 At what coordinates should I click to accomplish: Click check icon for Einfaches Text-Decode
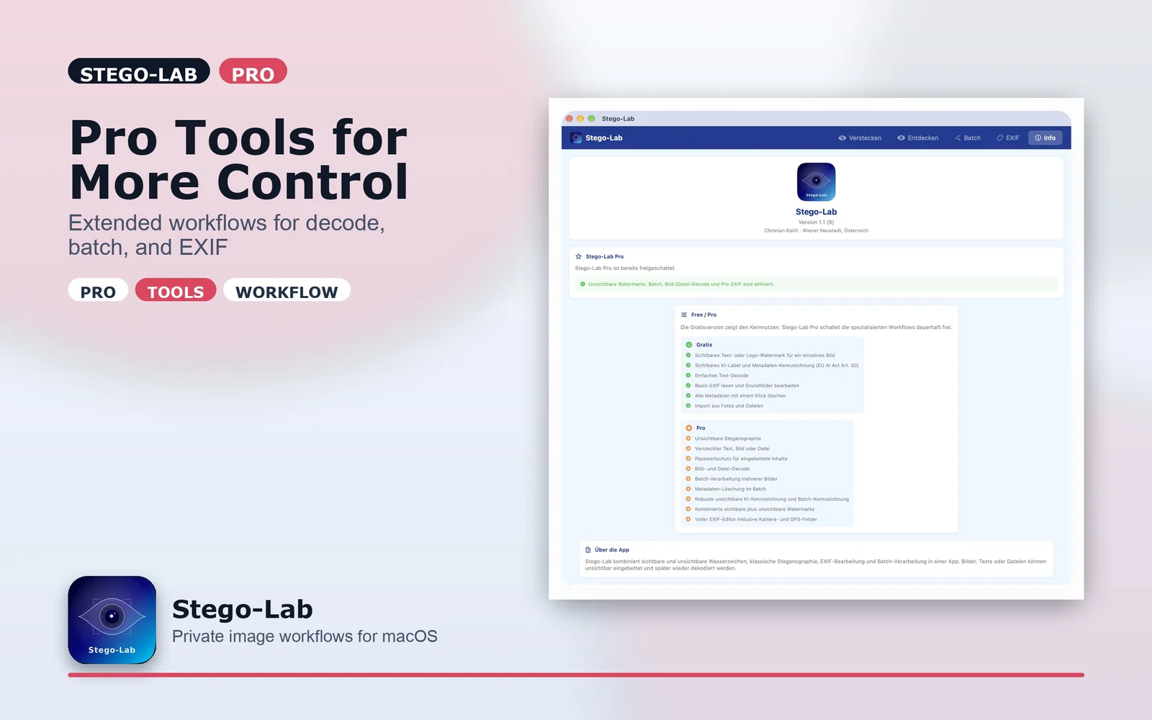point(688,375)
